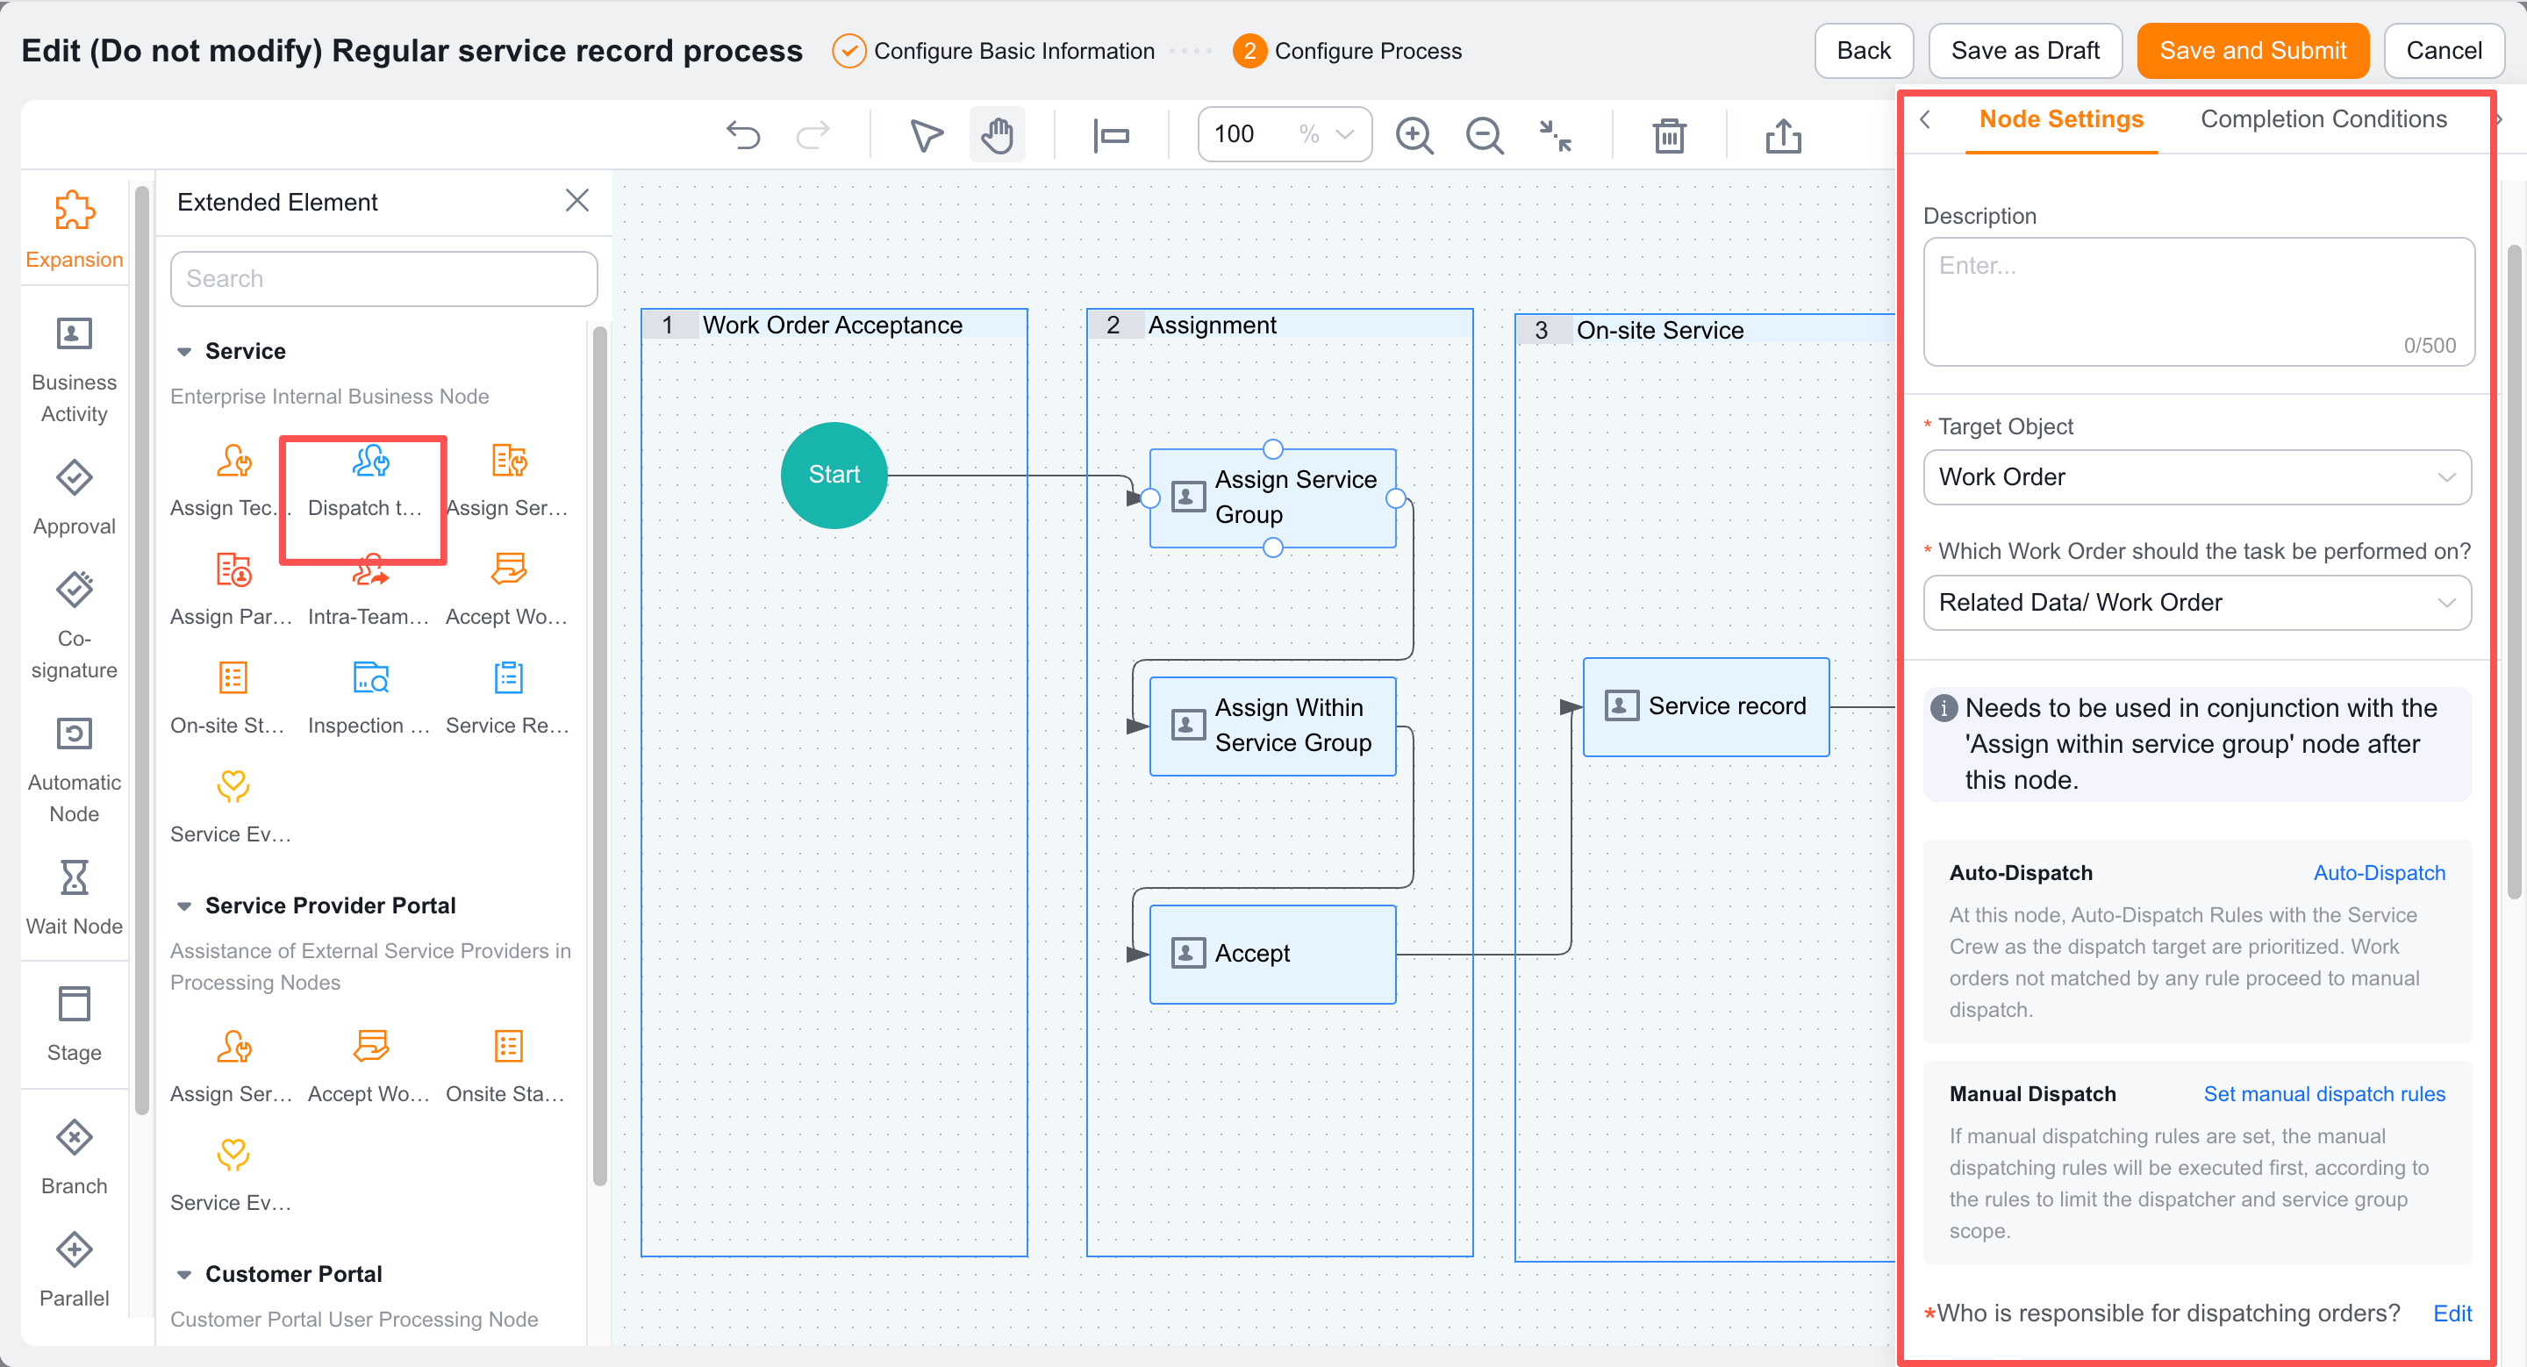Viewport: 2527px width, 1367px height.
Task: Collapse the Service section
Action: tap(183, 351)
